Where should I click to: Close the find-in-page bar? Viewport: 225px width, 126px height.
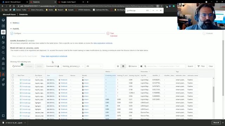[x=161, y=10]
